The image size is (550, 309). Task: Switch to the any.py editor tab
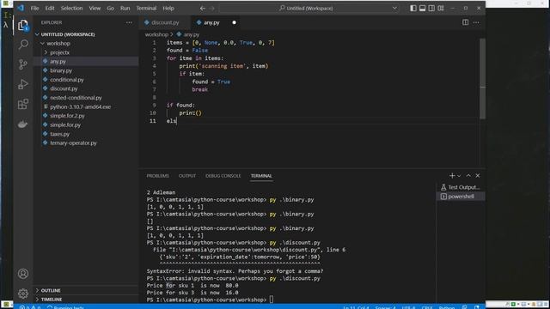(211, 22)
